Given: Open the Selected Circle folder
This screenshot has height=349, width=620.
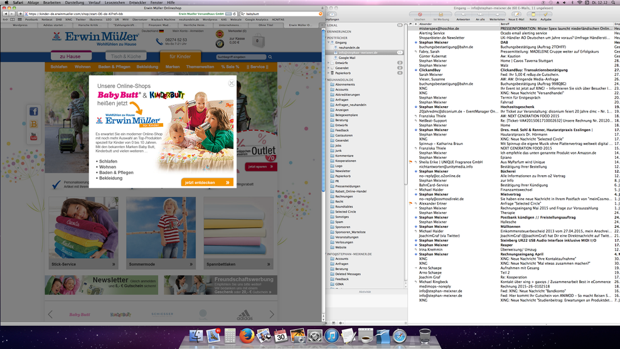Looking at the screenshot, I should coord(345,212).
